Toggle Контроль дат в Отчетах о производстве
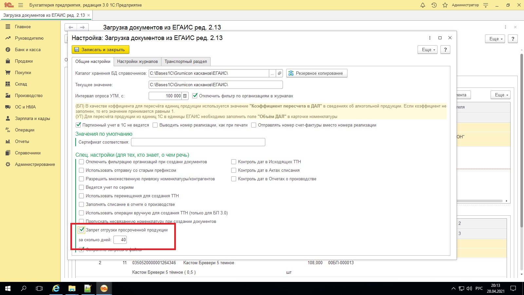The image size is (524, 295). point(234,179)
